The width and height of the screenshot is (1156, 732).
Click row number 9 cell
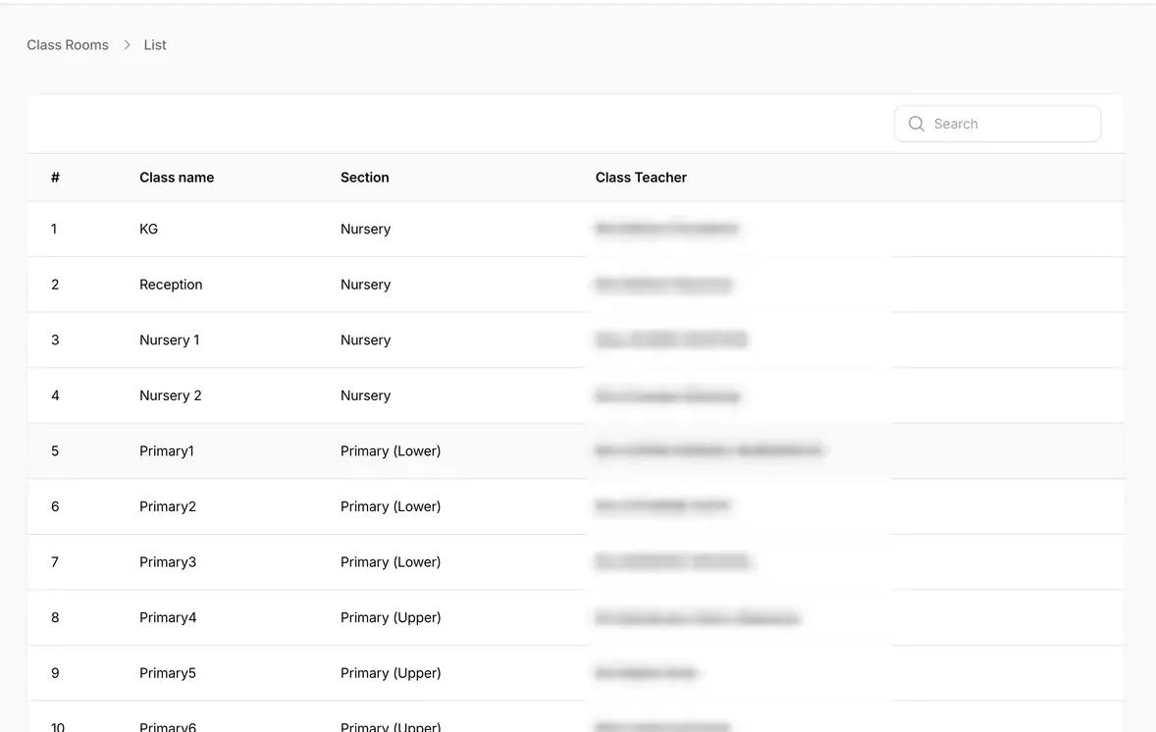tap(55, 673)
